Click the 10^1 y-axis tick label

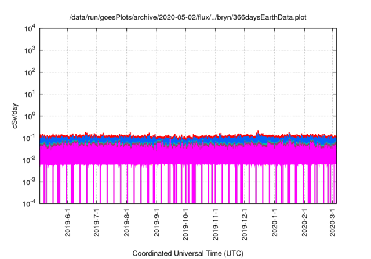click(30, 94)
